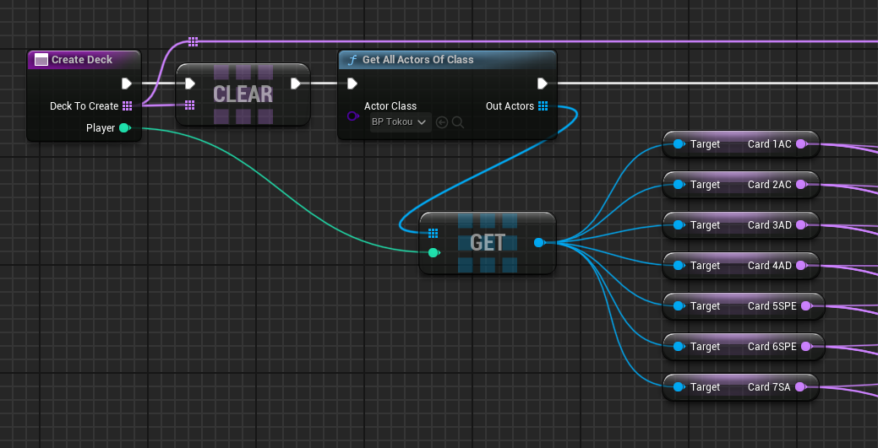Click the execution output pin on Create Deck
The image size is (878, 448).
click(127, 84)
